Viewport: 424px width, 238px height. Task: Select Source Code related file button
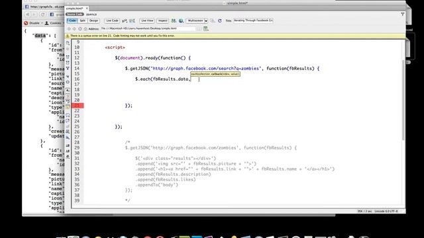coord(75,15)
